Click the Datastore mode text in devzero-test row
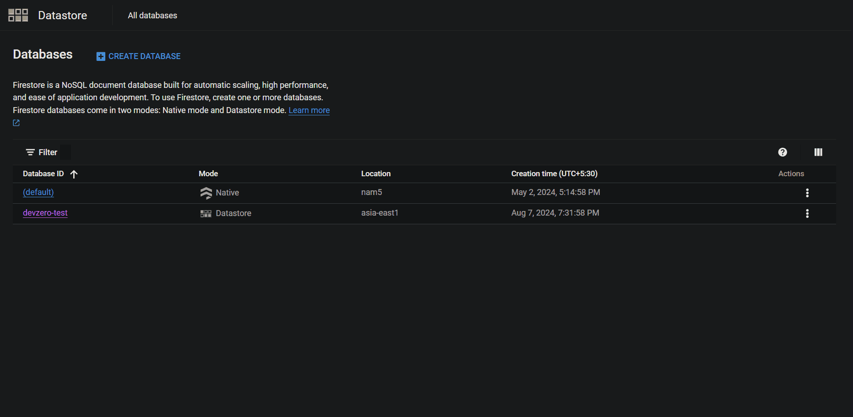Screen dimensions: 853x417 [x=234, y=213]
